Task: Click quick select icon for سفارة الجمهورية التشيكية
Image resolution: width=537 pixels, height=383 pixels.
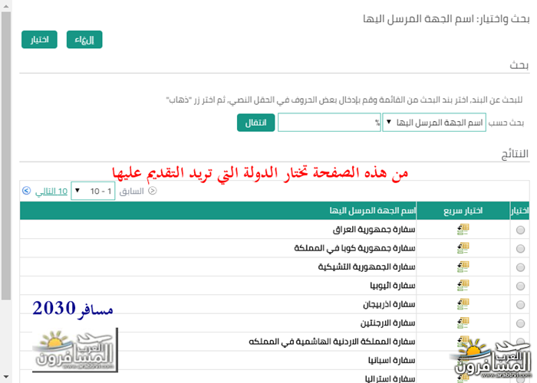Action: pos(463,267)
